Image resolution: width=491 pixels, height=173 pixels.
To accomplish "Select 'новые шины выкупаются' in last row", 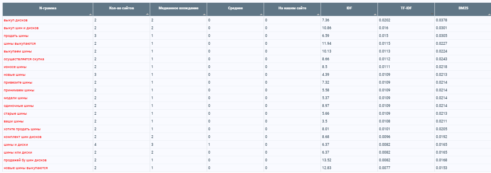I will [x=25, y=168].
